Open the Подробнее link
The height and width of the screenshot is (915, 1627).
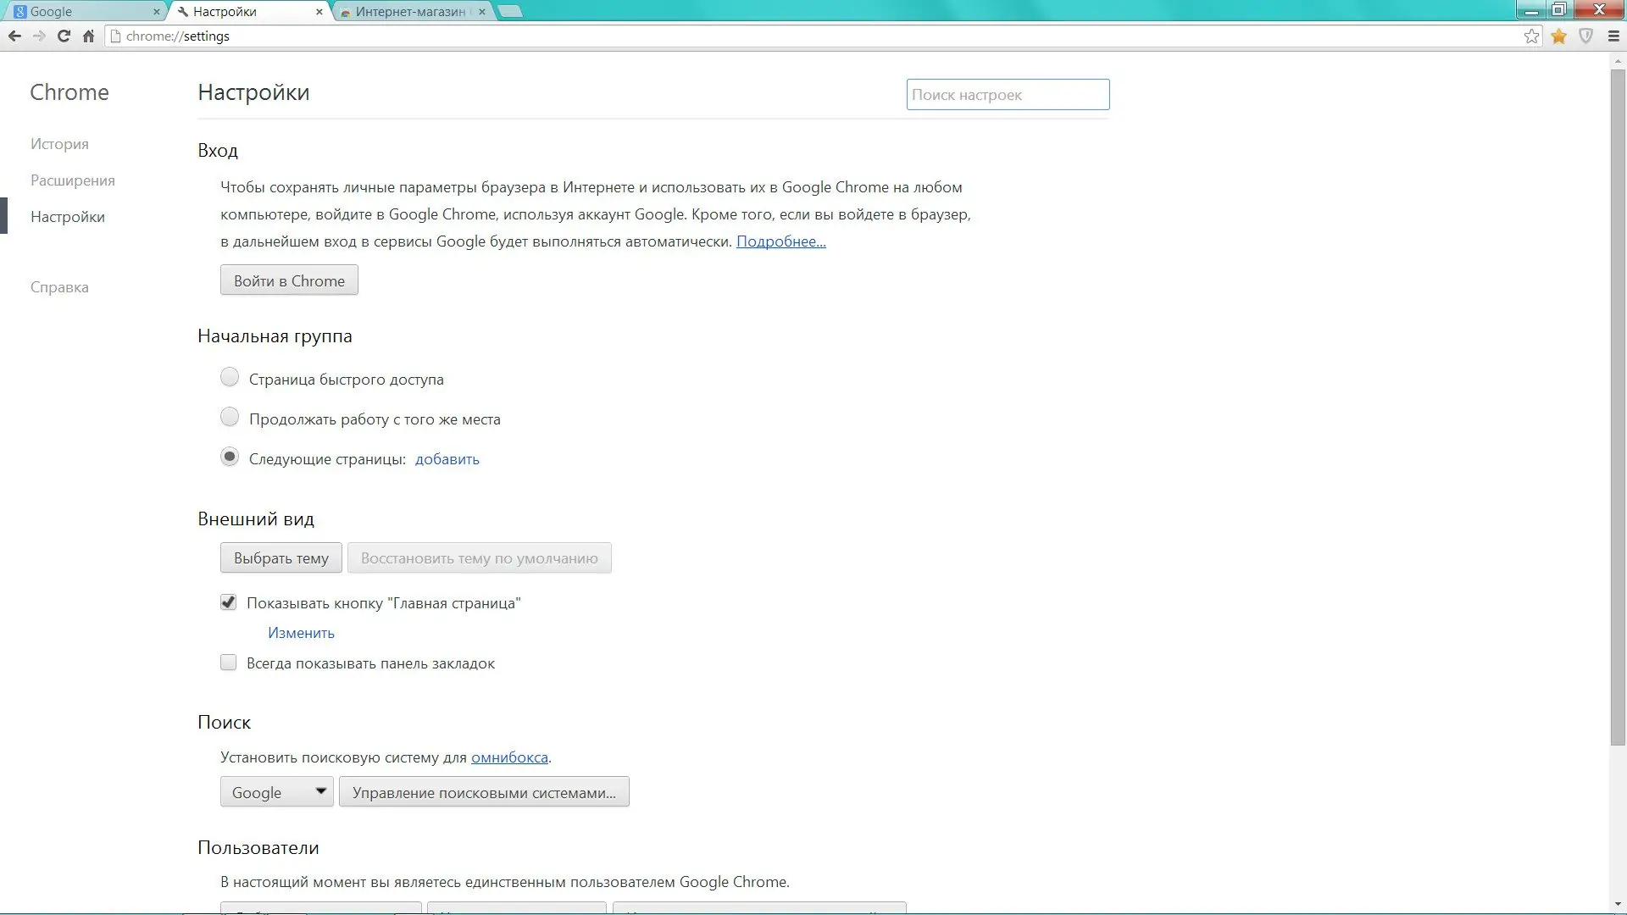coord(781,241)
